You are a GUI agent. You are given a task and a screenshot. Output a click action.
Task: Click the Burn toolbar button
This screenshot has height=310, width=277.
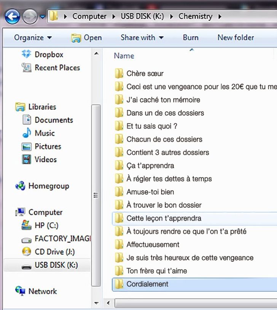[x=190, y=38]
